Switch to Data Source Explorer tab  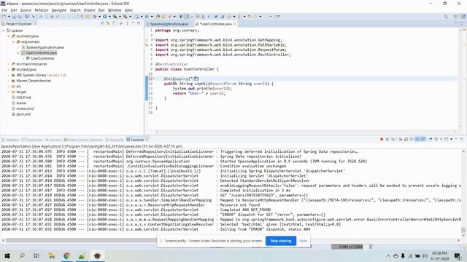tap(83, 140)
